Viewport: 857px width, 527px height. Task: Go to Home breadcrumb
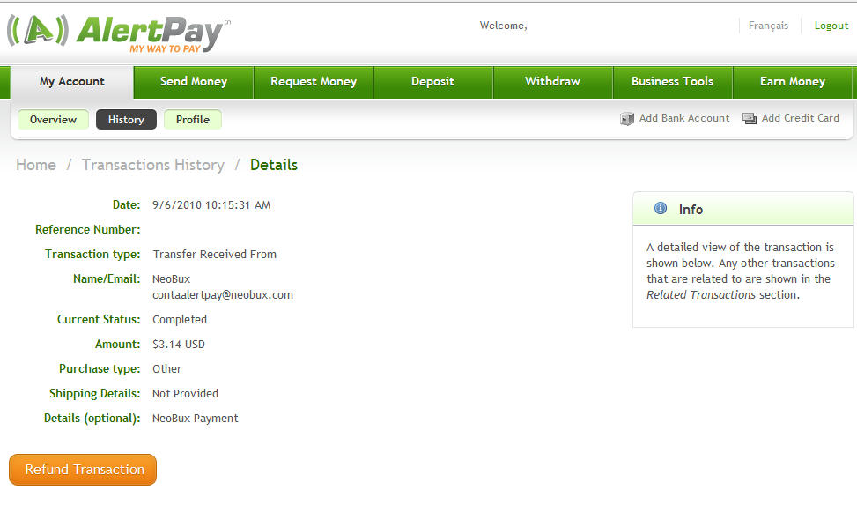36,165
